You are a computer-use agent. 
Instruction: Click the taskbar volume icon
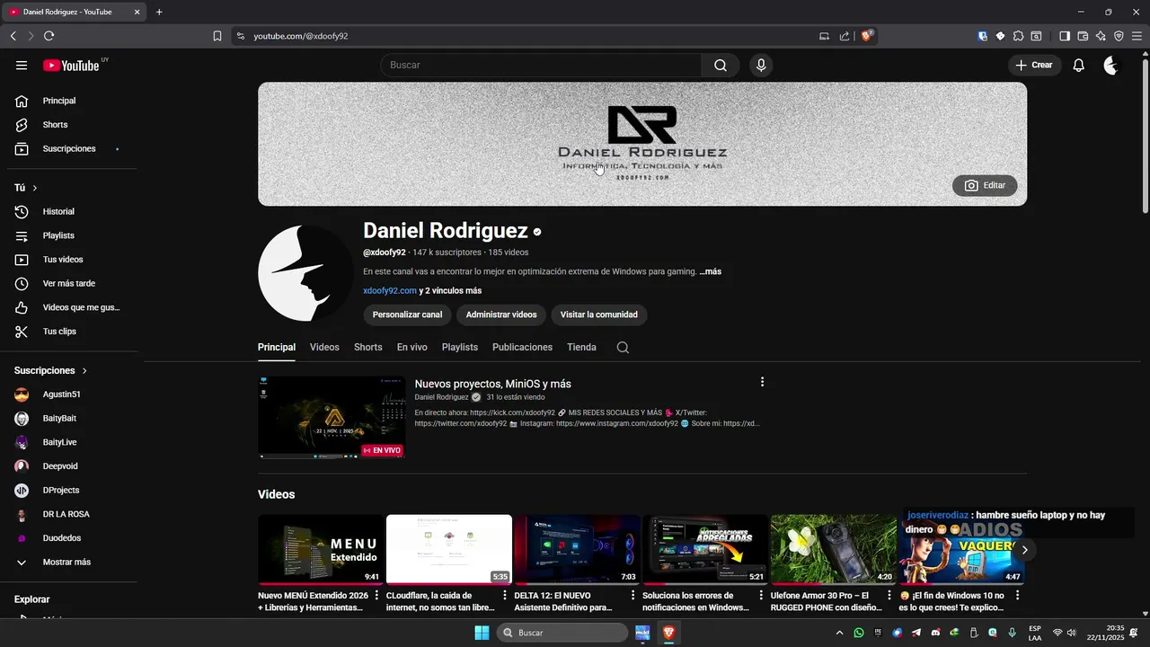tap(1071, 633)
